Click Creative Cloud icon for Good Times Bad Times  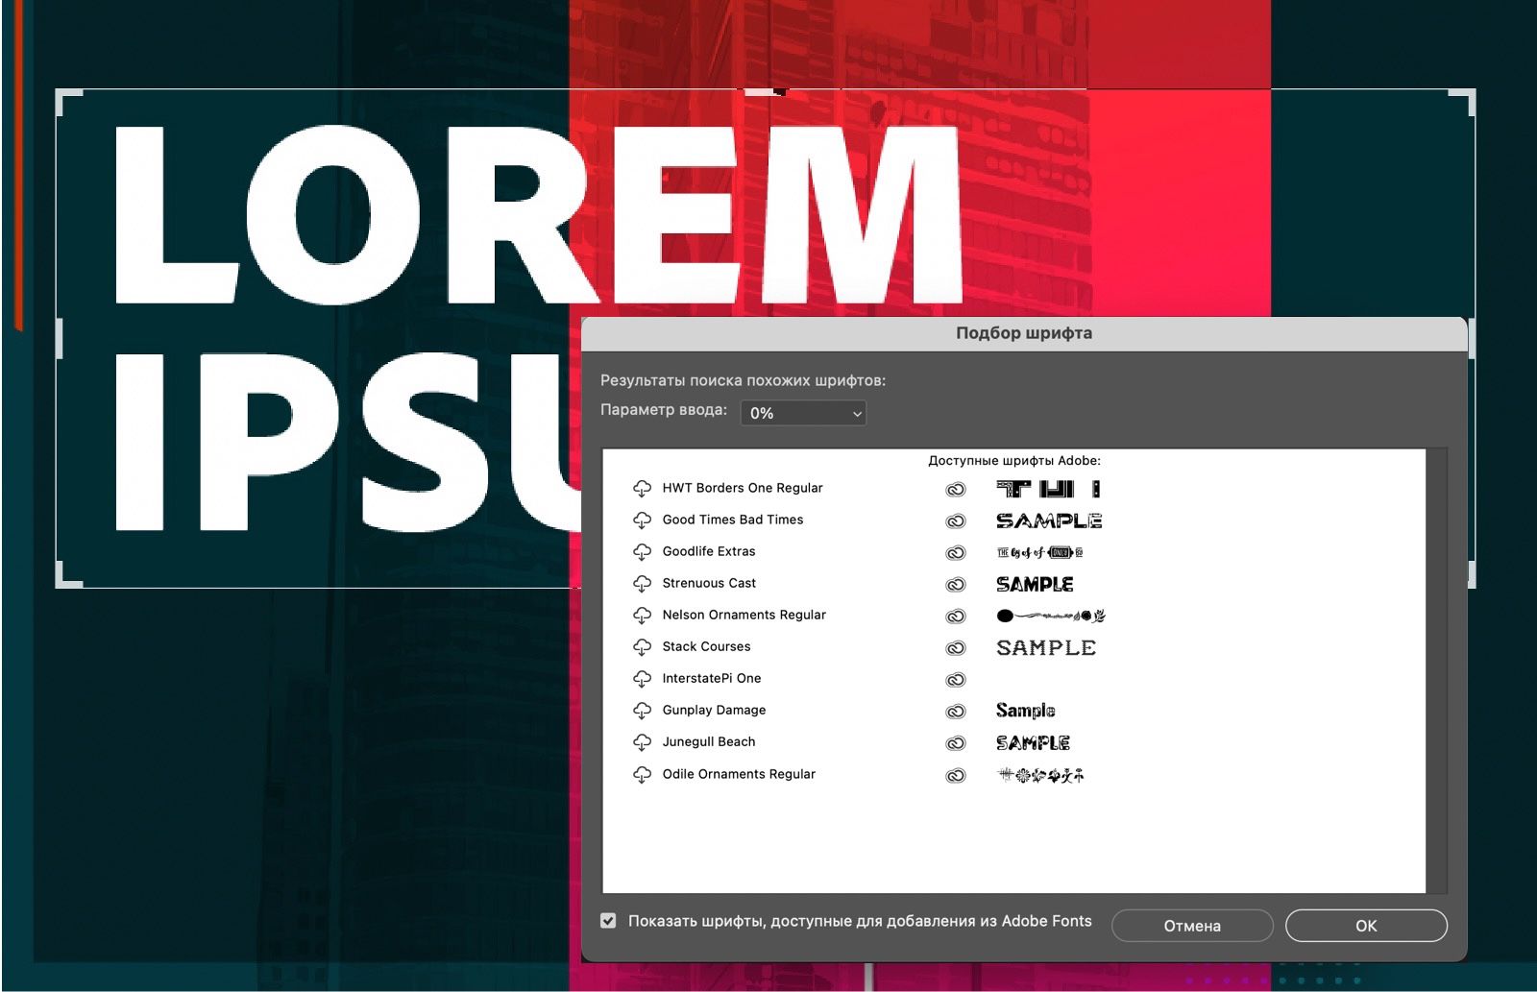tap(956, 521)
